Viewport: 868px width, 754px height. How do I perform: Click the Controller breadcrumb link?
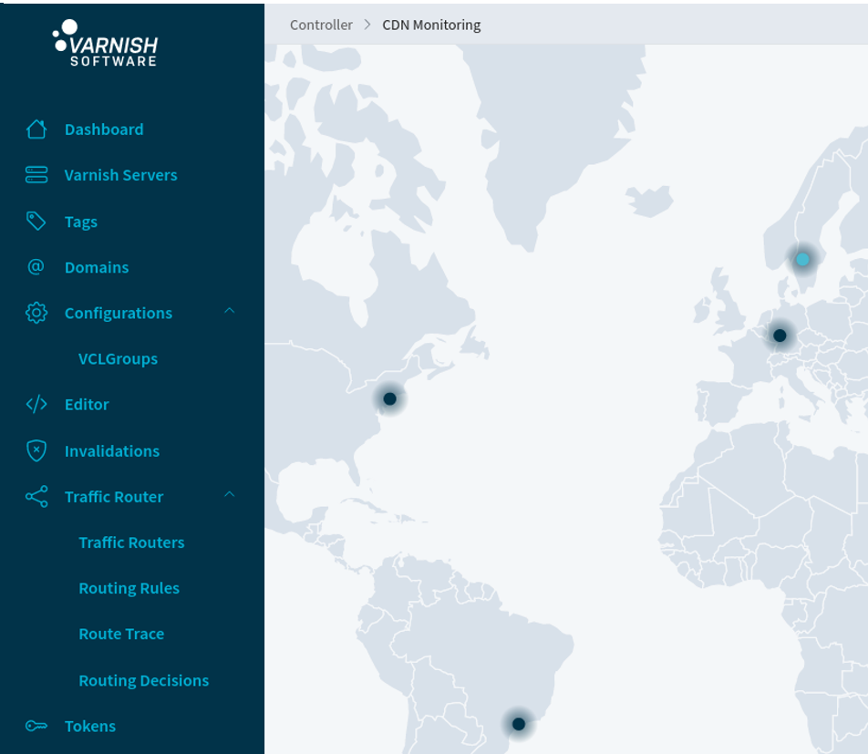point(321,25)
